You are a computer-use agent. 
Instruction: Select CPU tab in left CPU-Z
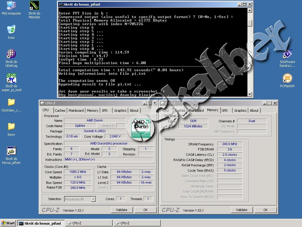click(46, 110)
